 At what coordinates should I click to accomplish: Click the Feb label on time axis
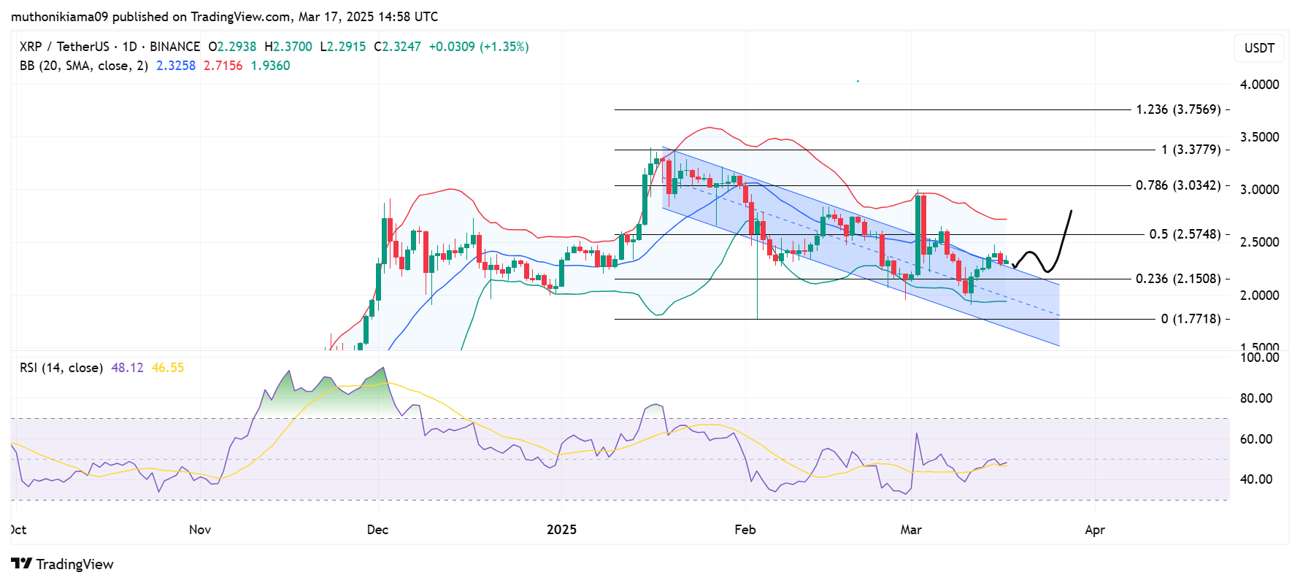pyautogui.click(x=745, y=530)
